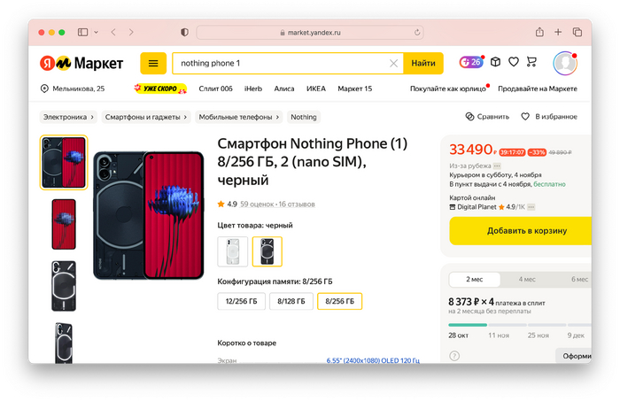The height and width of the screenshot is (401, 620).
Task: Expand the Электроника breadcrumb chevron
Action: click(92, 116)
